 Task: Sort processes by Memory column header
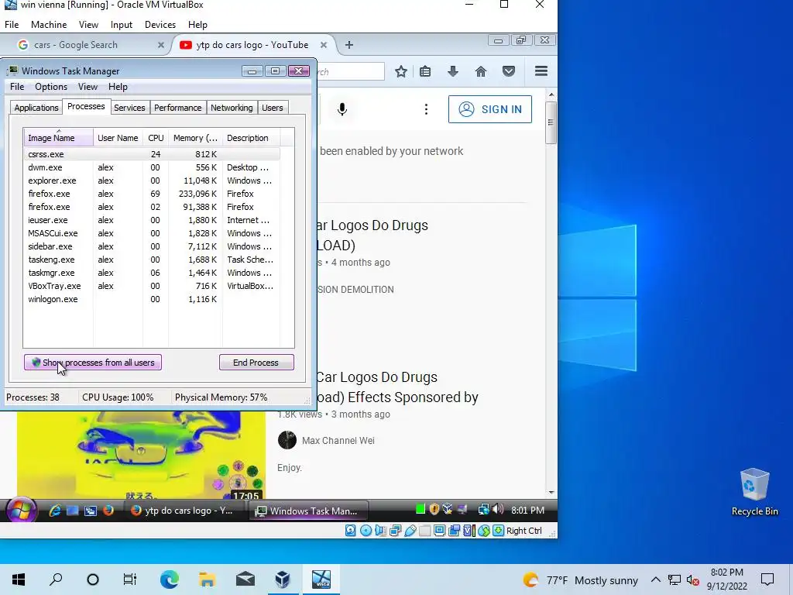pos(196,138)
